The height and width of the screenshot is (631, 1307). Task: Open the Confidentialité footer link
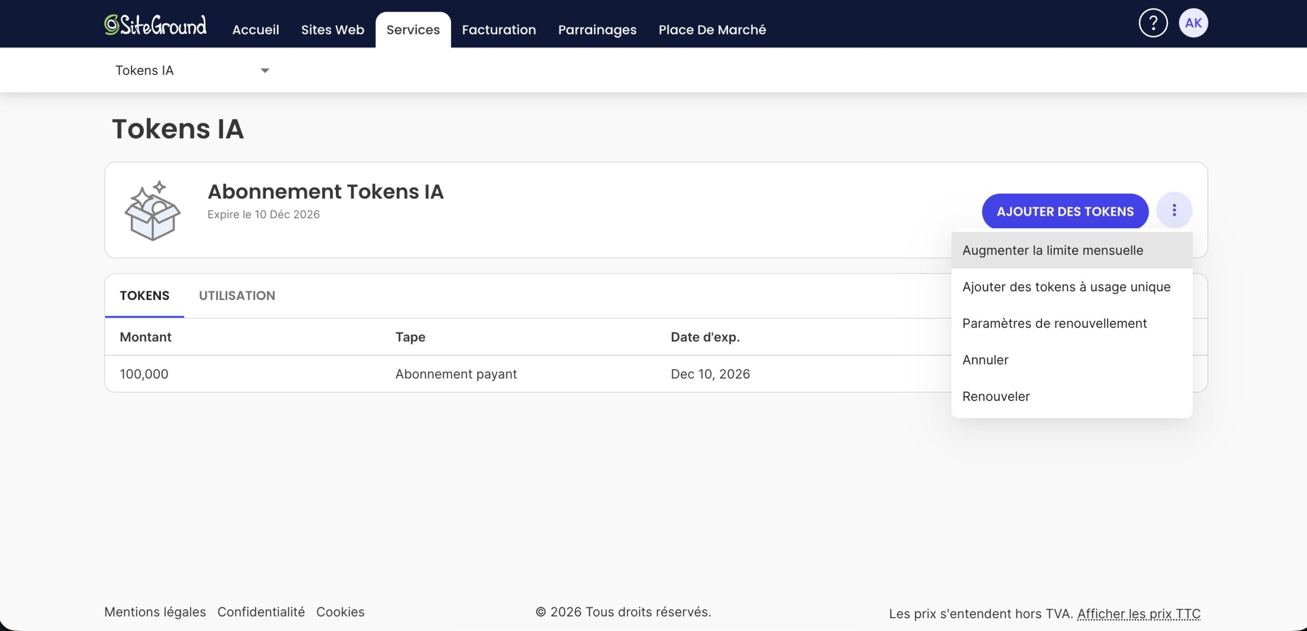(x=261, y=612)
